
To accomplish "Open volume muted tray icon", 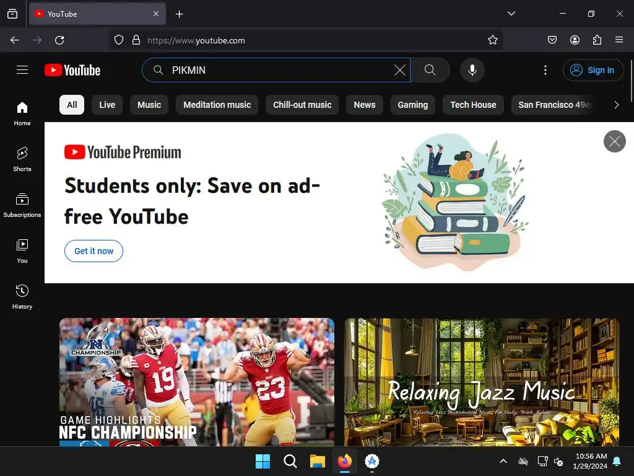I will [558, 461].
